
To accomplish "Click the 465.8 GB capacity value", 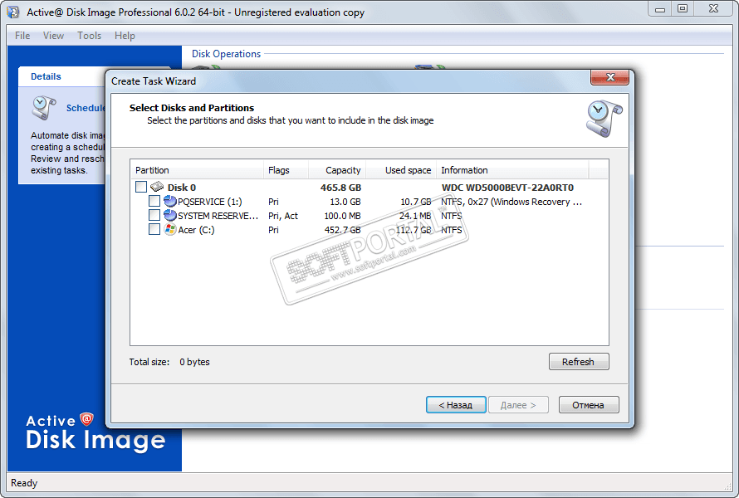I will [340, 188].
